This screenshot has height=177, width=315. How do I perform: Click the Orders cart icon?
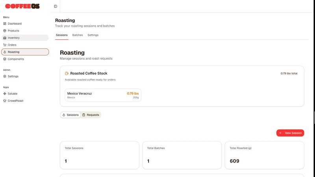click(x=5, y=45)
